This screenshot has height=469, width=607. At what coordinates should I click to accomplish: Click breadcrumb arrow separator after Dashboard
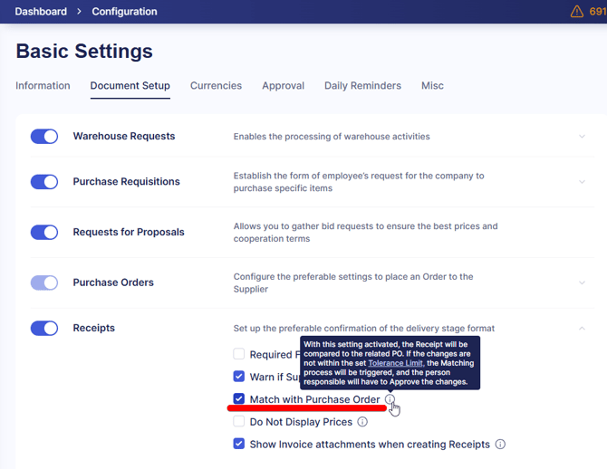pyautogui.click(x=79, y=11)
